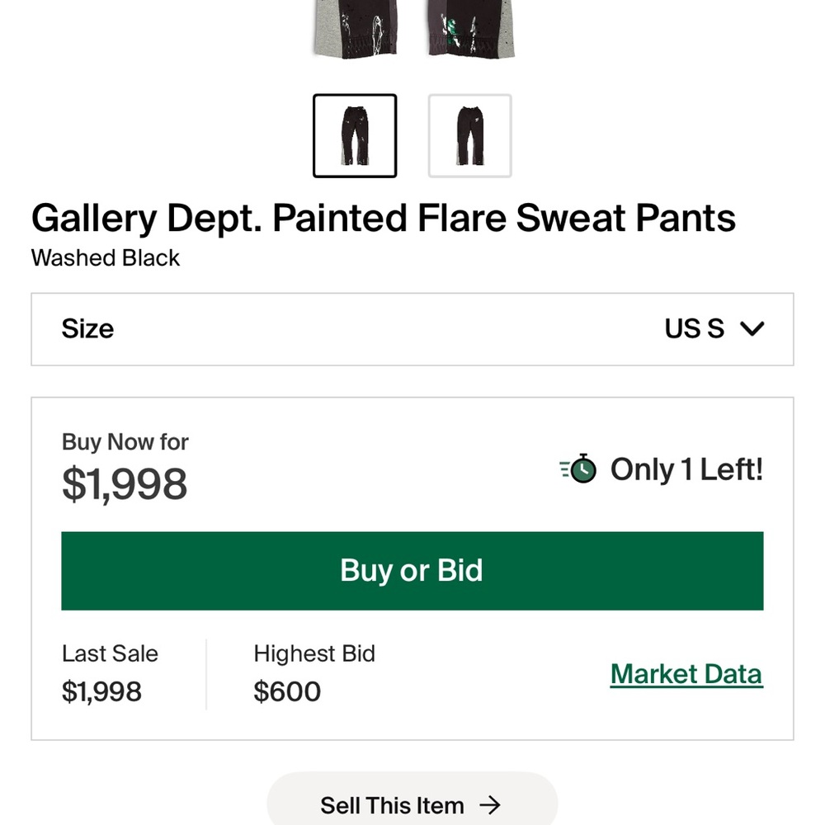Screen dimensions: 825x825
Task: Expand the US S size selector
Action: tap(715, 329)
